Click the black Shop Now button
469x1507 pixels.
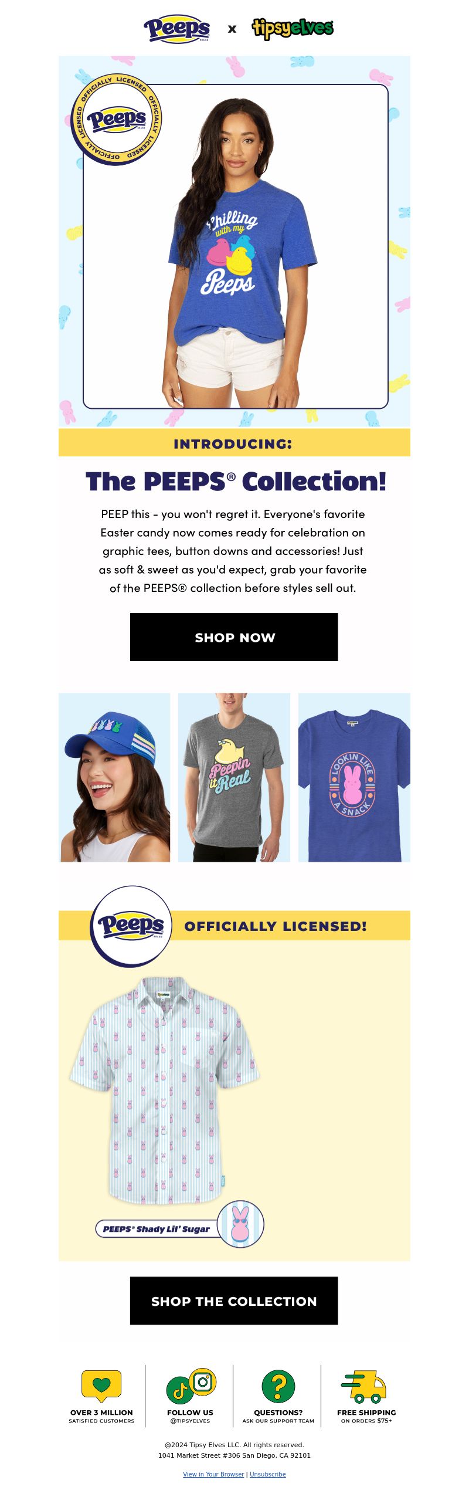coord(234,637)
